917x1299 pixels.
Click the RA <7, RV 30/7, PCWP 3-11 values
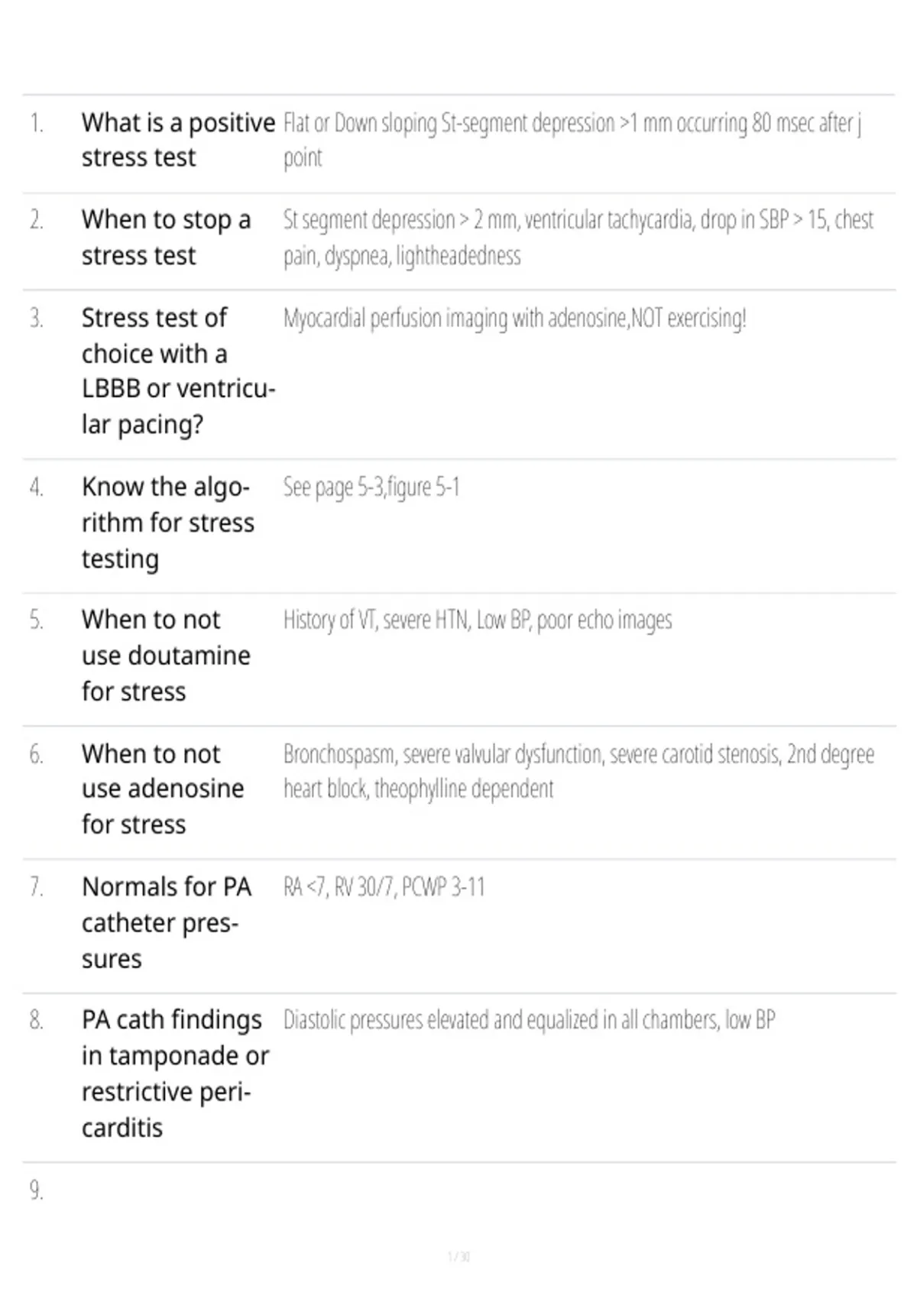click(x=384, y=887)
